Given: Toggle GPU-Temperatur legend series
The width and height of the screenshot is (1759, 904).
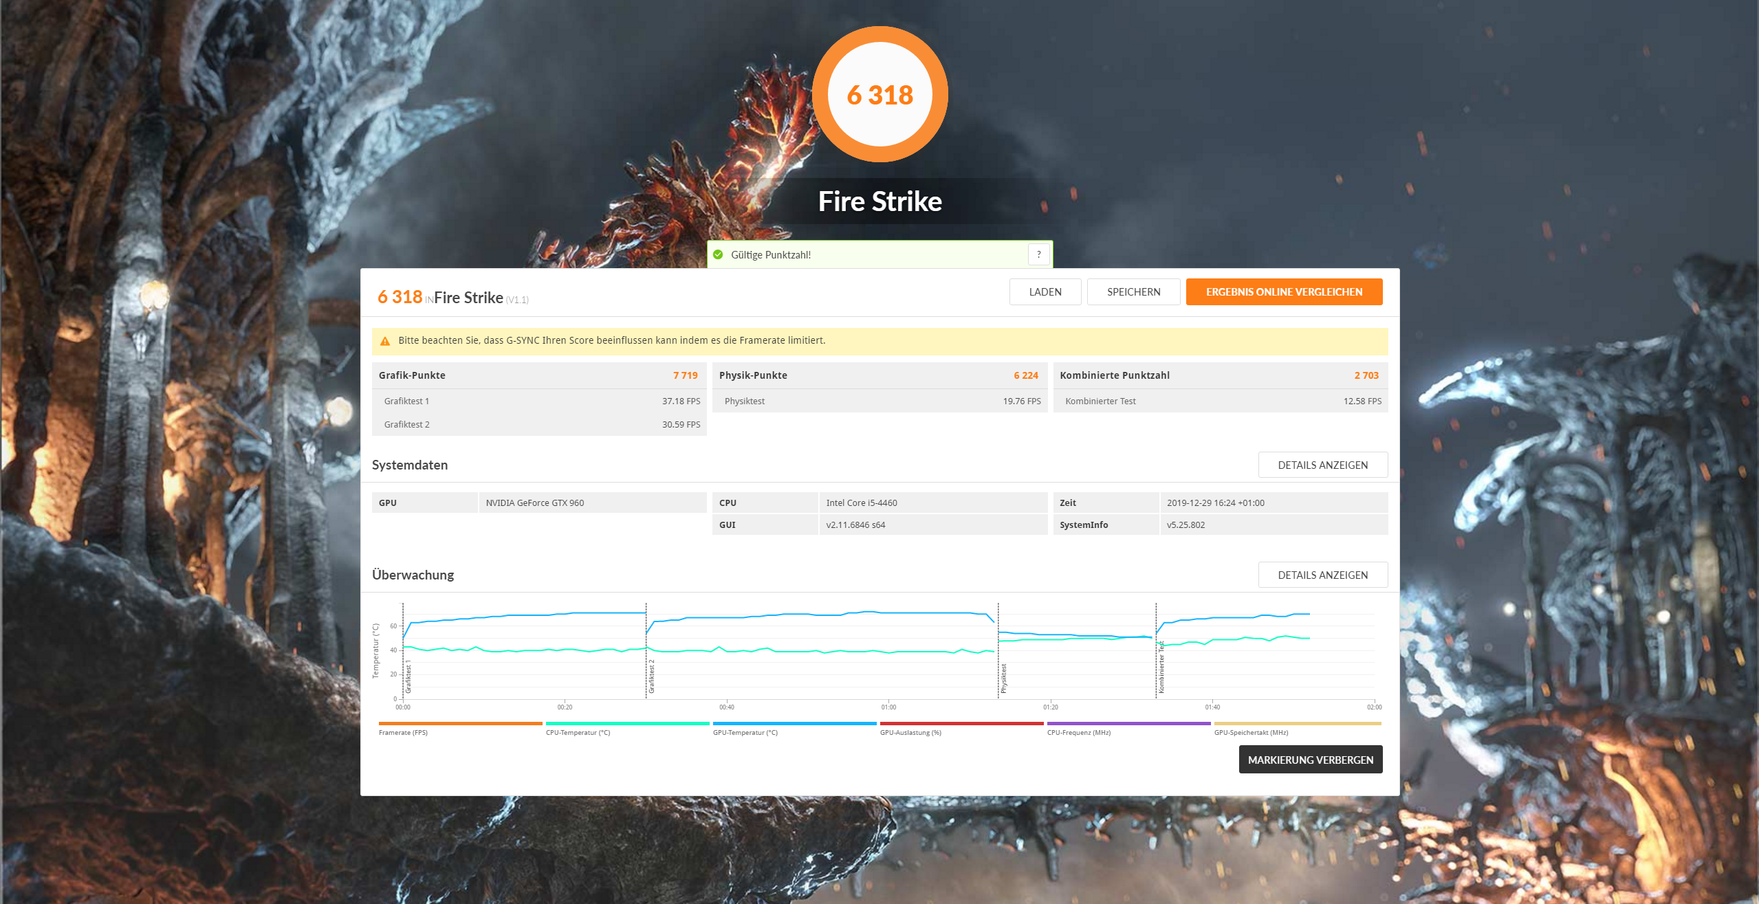Looking at the screenshot, I should [745, 732].
